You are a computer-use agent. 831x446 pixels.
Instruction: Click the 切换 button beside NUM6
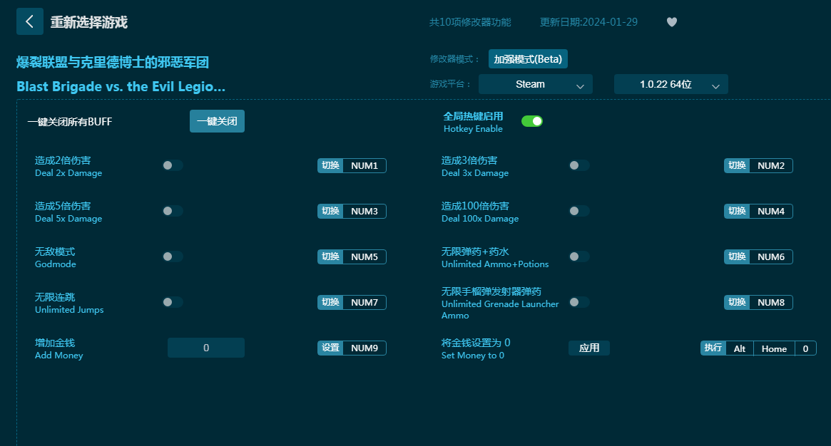(737, 256)
